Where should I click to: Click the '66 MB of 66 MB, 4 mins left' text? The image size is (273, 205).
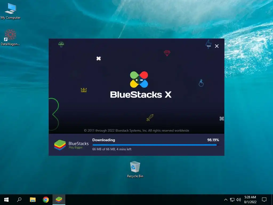coord(112,149)
